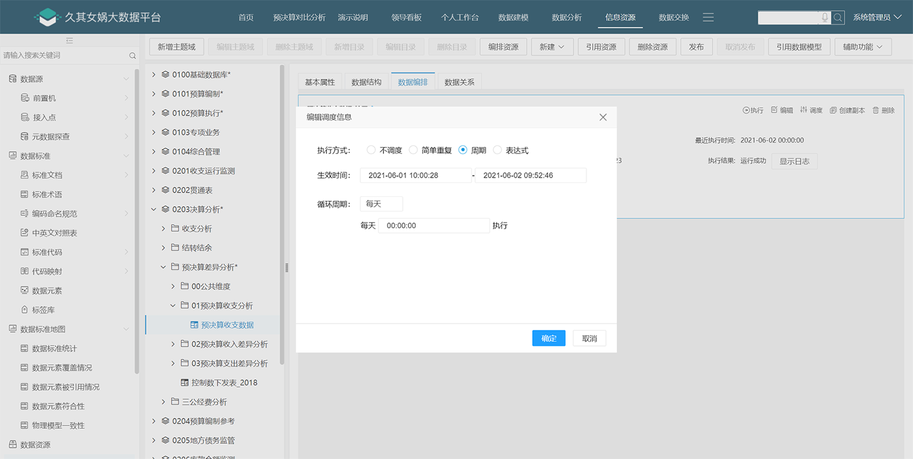Click the microphone icon in search box
The width and height of the screenshot is (913, 459).
click(x=824, y=18)
